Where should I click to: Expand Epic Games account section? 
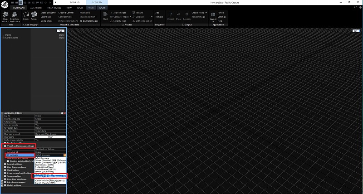(x=5, y=182)
